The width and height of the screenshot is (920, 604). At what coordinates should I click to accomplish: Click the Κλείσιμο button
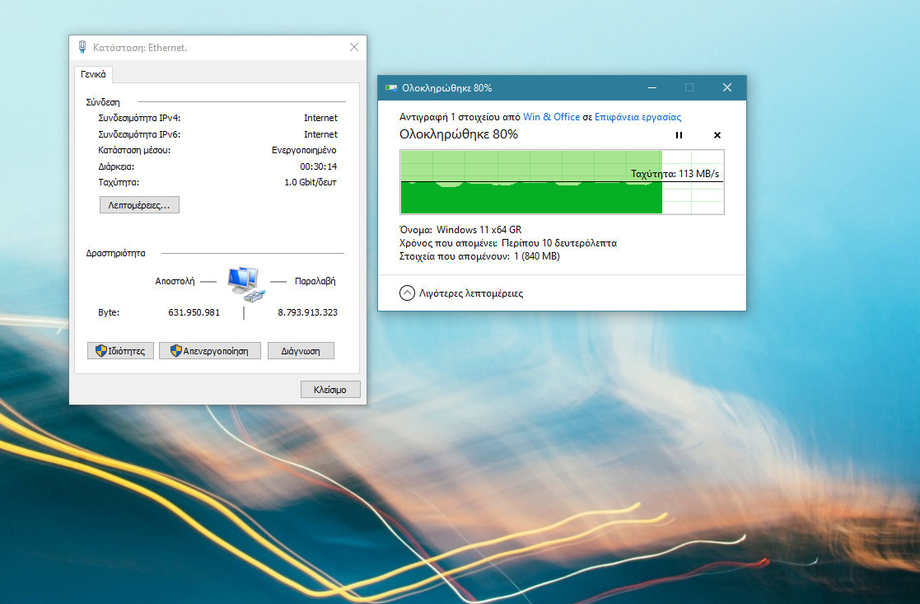pos(330,390)
